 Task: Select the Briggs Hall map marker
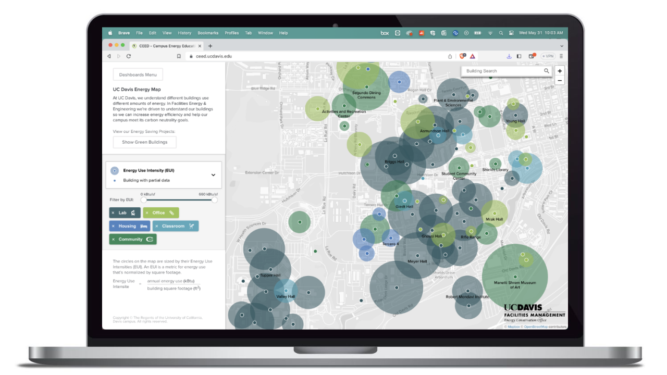click(x=394, y=156)
